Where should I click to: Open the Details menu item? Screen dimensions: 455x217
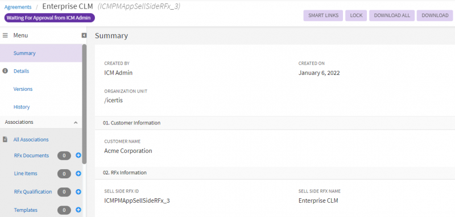21,71
